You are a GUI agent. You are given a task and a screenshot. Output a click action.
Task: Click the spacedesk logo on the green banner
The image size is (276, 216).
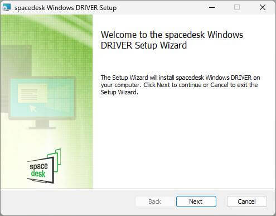(x=44, y=166)
